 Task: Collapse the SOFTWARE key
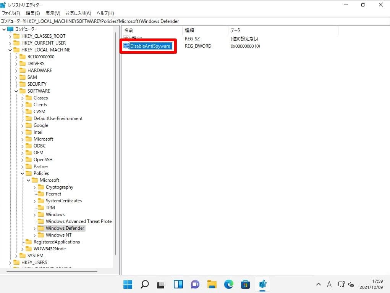[16, 91]
